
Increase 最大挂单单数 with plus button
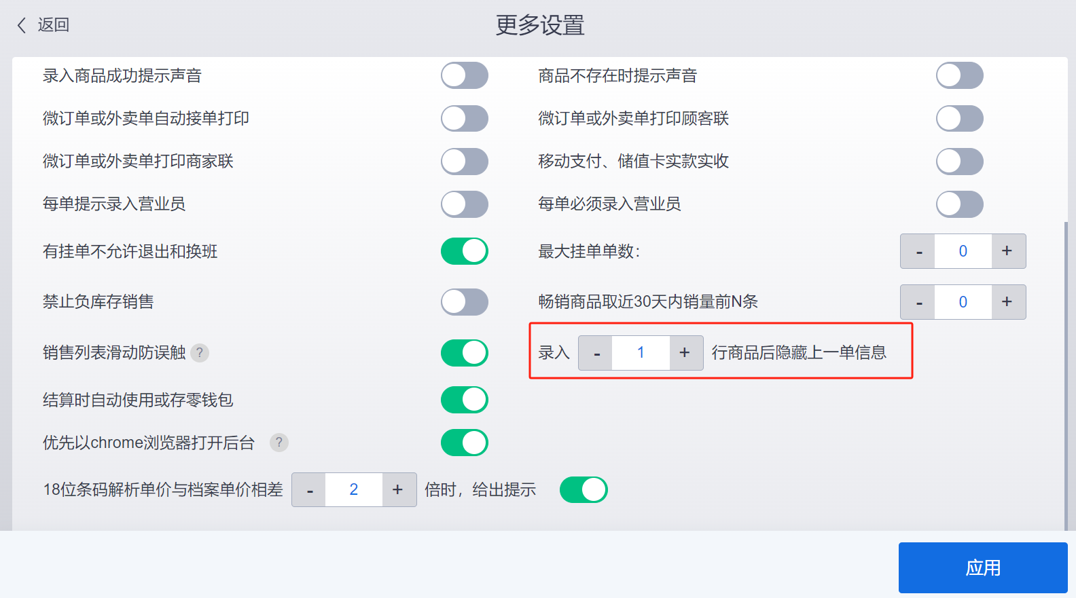pyautogui.click(x=1008, y=251)
